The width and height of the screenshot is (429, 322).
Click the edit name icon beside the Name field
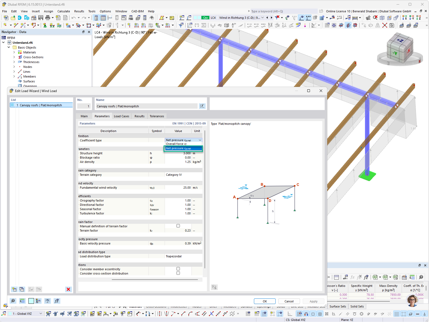202,106
